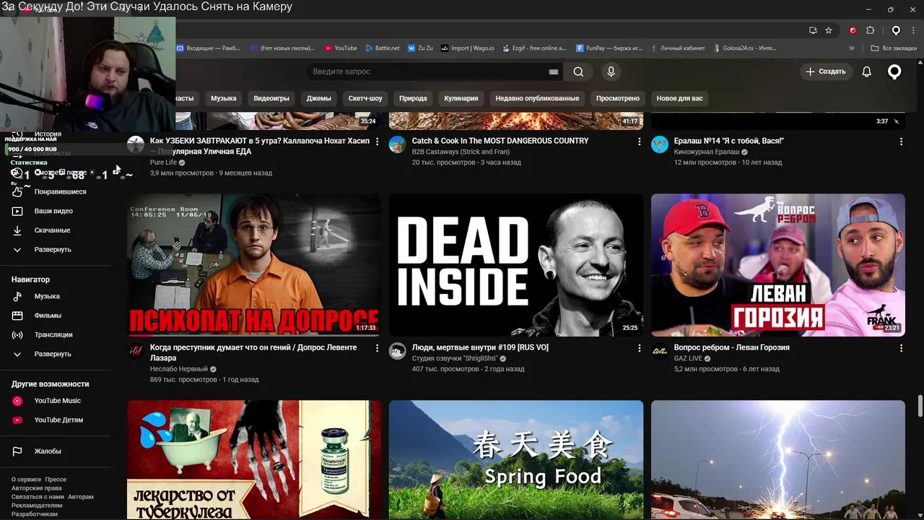This screenshot has width=924, height=520.
Task: Open the Spring Food video thumbnail
Action: point(516,460)
